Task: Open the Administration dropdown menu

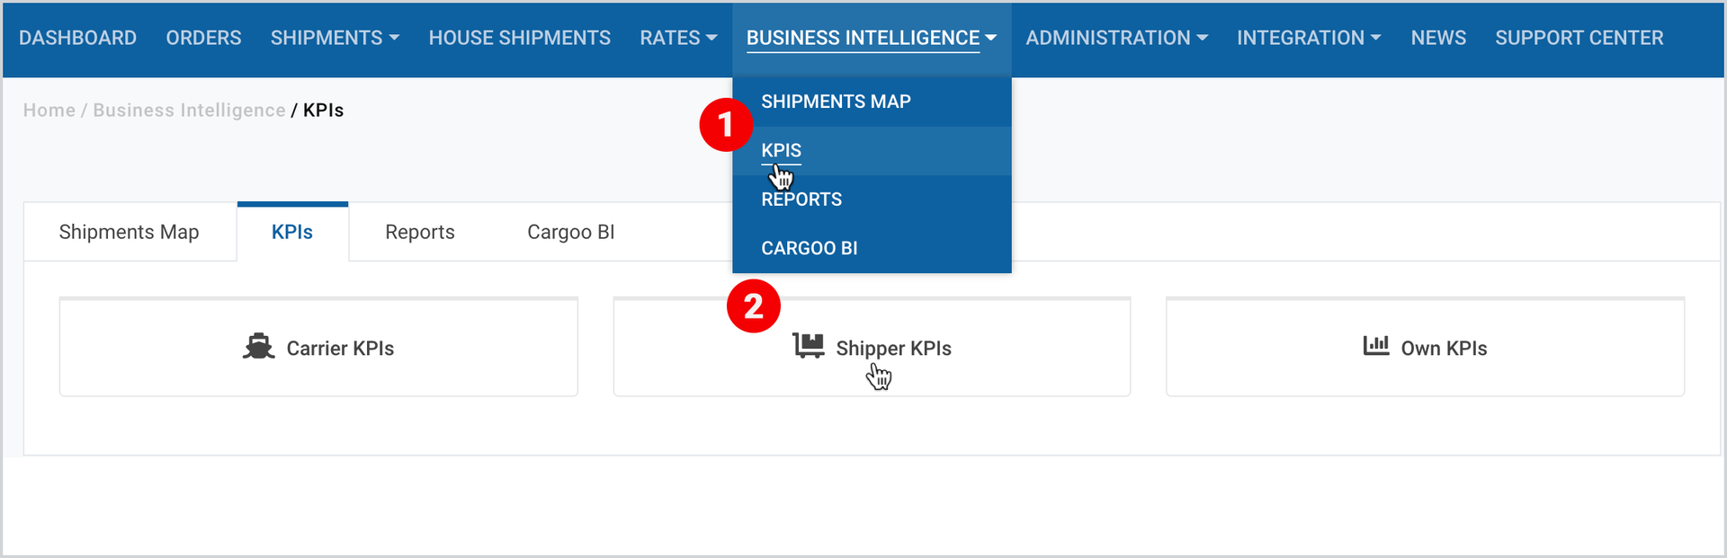Action: click(x=1116, y=38)
